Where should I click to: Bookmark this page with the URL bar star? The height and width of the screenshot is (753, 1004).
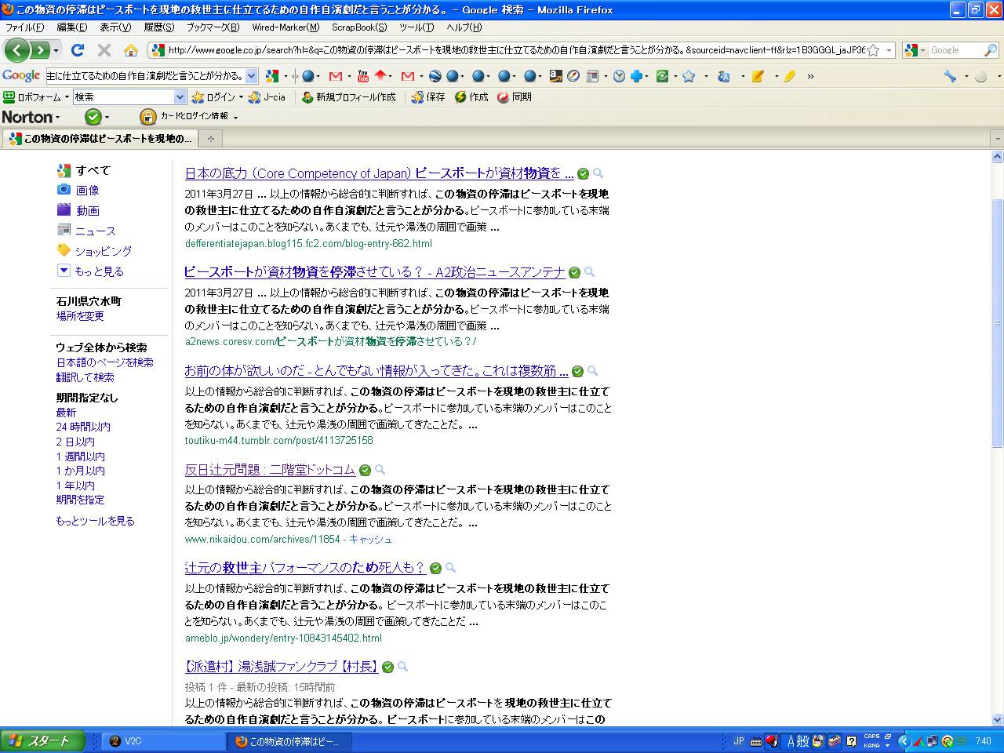873,50
